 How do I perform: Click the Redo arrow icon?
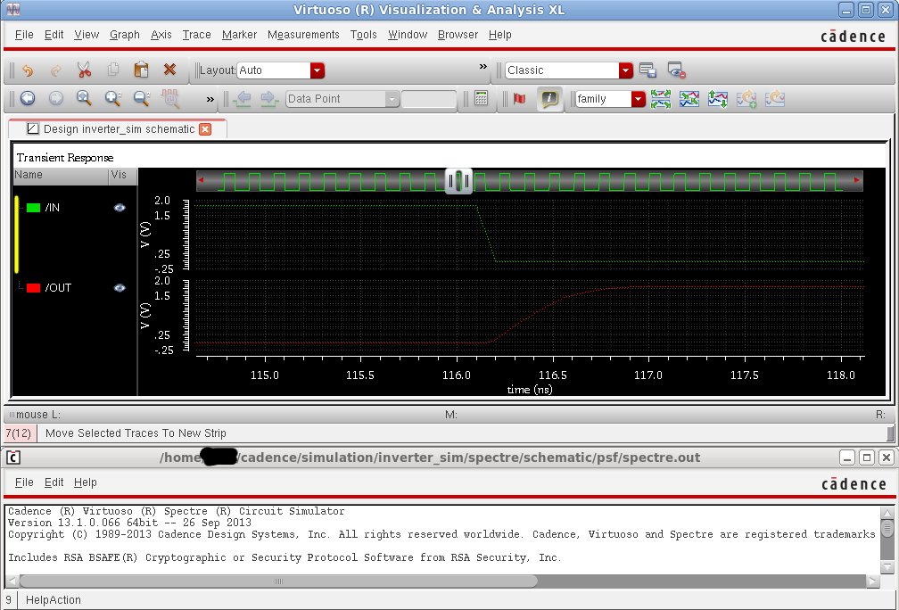coord(55,70)
